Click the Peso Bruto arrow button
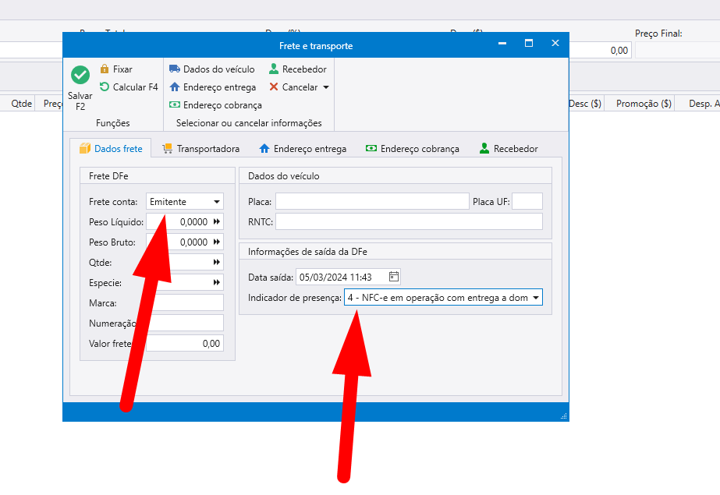Screen dimensions: 720x495 pyautogui.click(x=217, y=242)
